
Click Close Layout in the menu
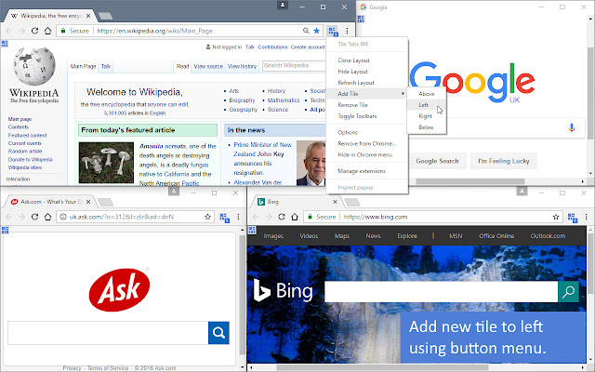click(354, 60)
